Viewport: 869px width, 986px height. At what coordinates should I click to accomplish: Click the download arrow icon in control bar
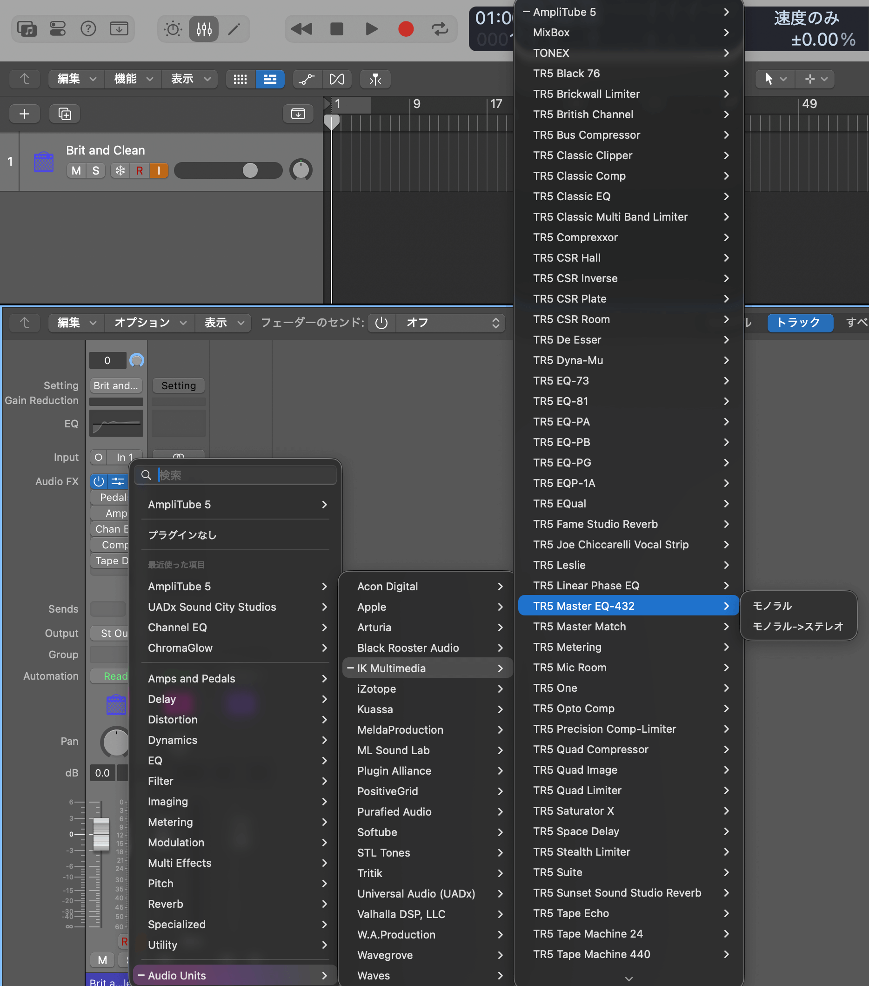[119, 28]
